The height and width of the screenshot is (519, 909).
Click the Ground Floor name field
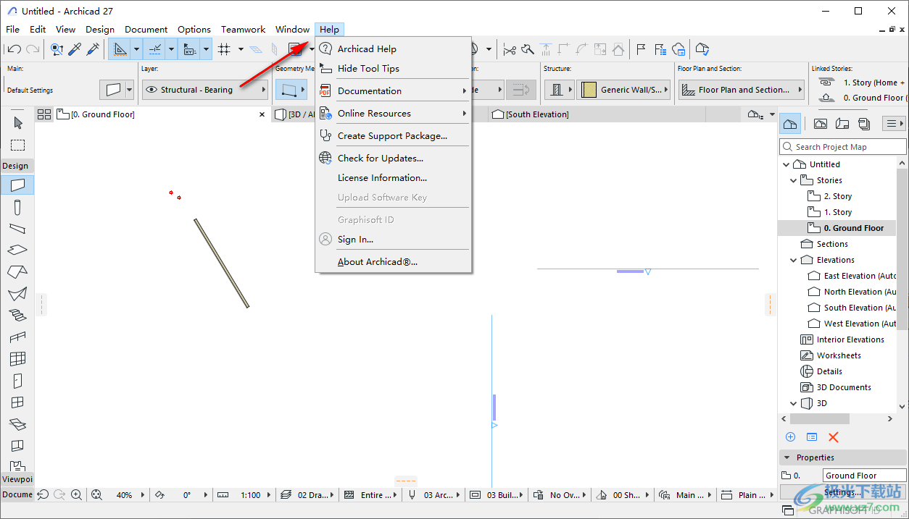(864, 476)
